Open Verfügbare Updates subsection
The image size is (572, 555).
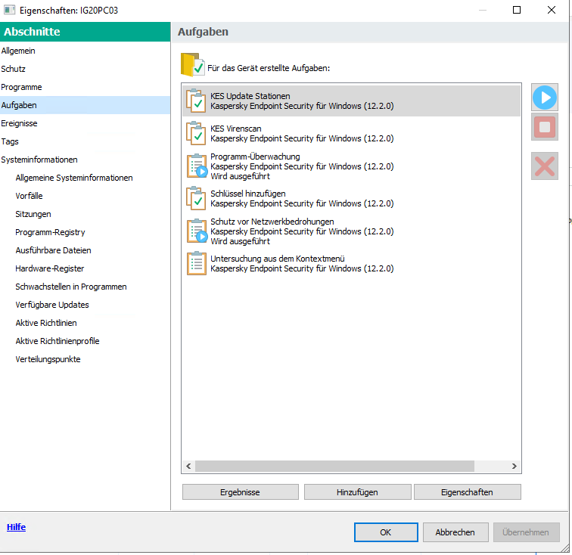click(52, 305)
